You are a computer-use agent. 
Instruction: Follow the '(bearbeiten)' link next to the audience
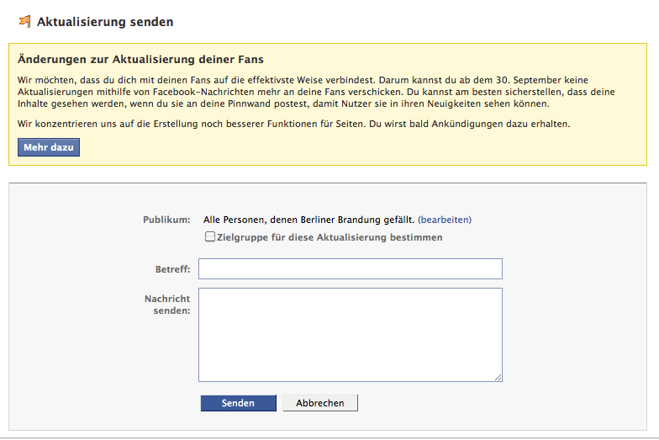point(445,220)
